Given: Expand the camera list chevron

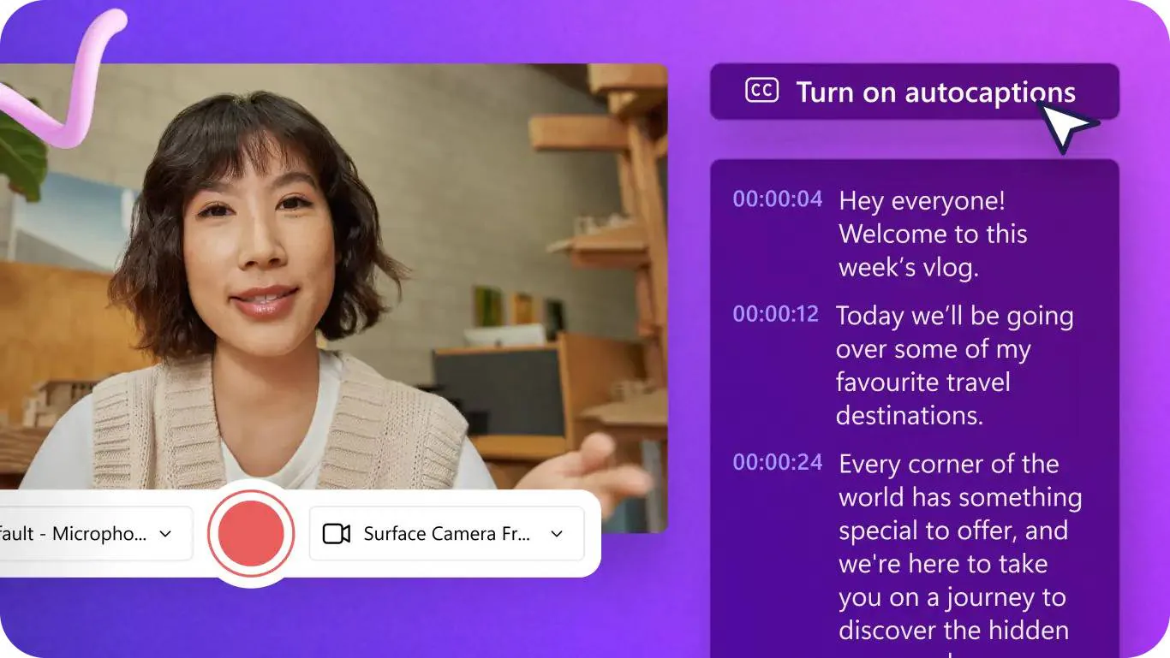Looking at the screenshot, I should pos(557,534).
